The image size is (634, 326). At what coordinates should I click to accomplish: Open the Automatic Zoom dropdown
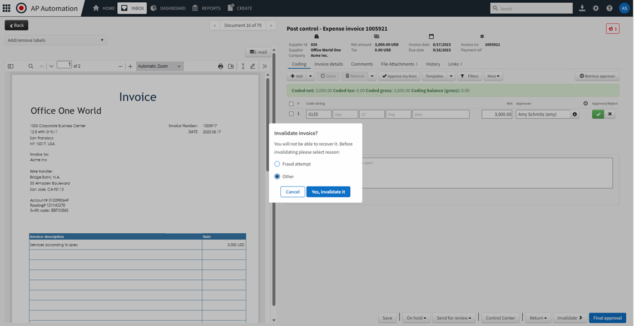click(160, 67)
